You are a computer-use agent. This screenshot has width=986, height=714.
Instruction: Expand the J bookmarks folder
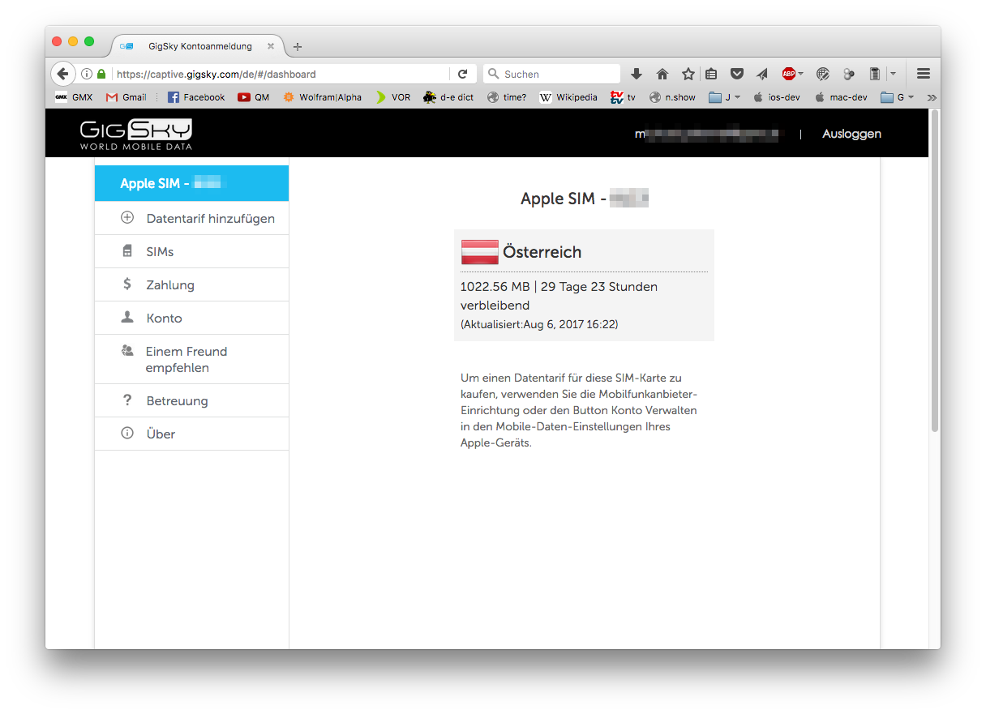point(724,97)
